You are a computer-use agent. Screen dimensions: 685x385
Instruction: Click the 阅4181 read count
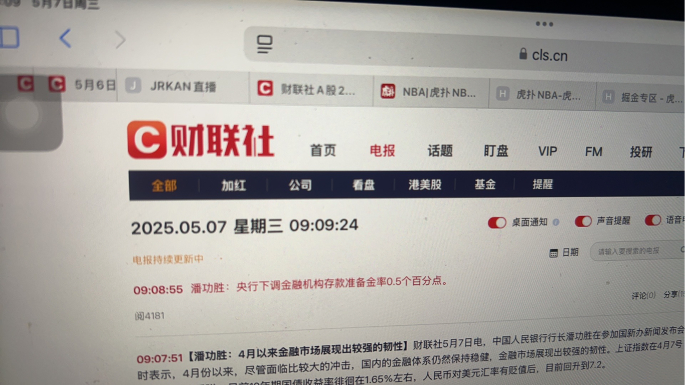[x=149, y=316]
